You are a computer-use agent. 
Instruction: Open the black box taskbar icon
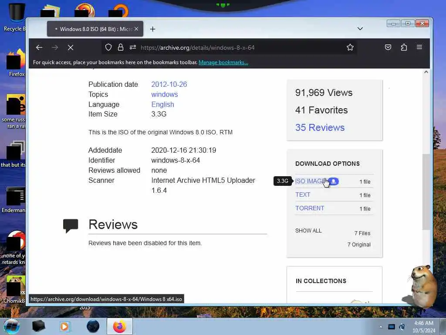coord(38,326)
